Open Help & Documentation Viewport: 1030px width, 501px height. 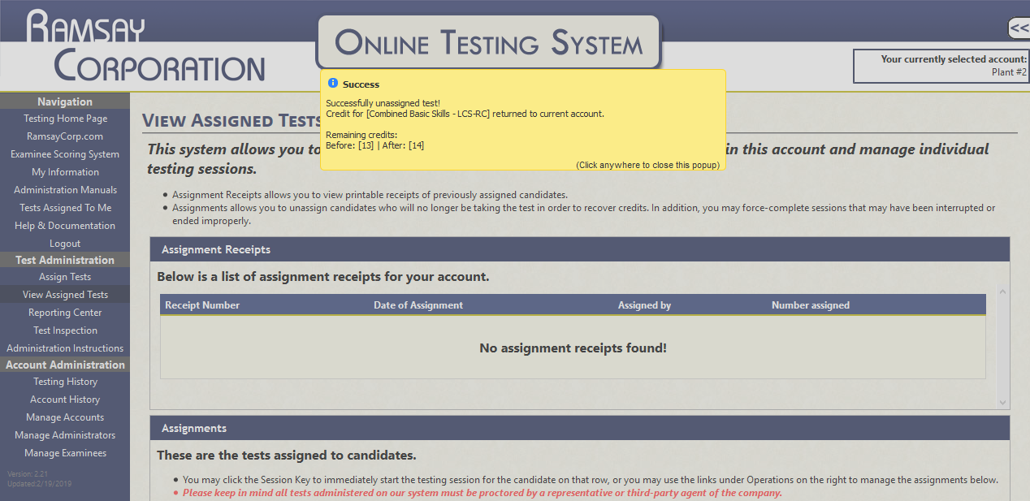click(x=65, y=226)
